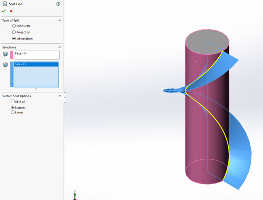Select Face<2> in the selection list
263x200 pixels.
pos(37,64)
